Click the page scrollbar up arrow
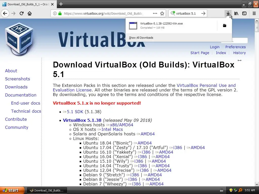Image resolution: width=259 pixels, height=194 pixels. click(x=257, y=21)
